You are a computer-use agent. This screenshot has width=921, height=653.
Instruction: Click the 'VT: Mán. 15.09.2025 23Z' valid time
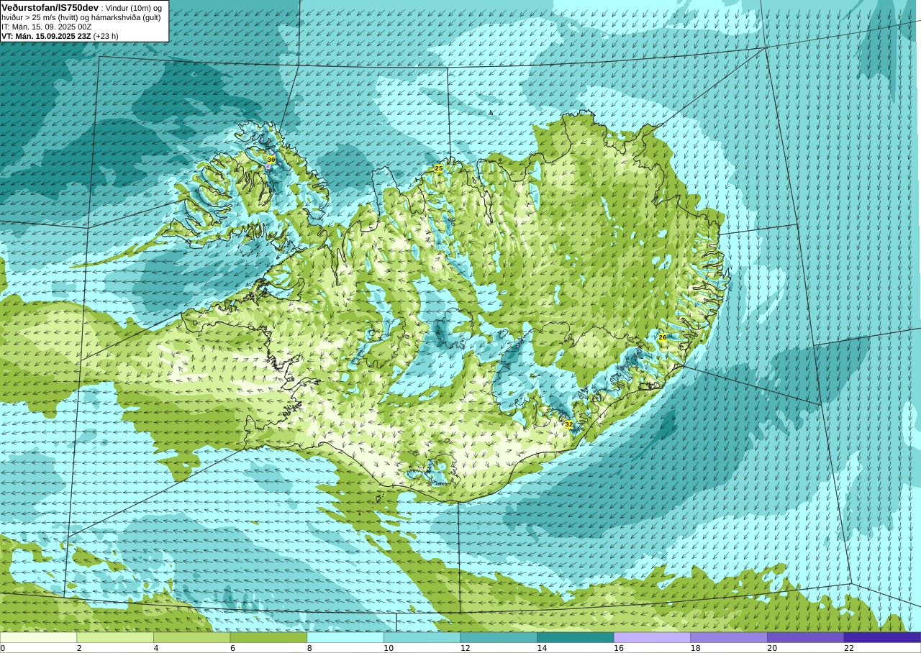(x=46, y=36)
